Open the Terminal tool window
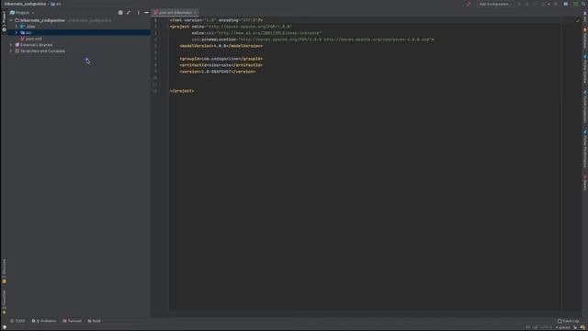This screenshot has height=331, width=588. (72, 321)
